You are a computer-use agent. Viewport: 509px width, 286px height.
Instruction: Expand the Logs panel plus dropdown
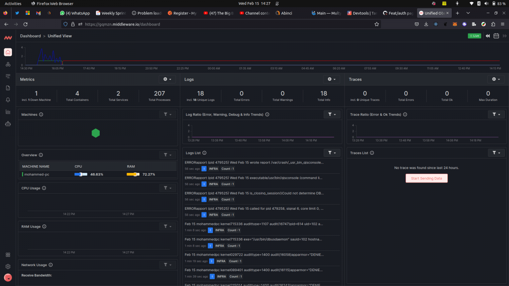(332, 79)
